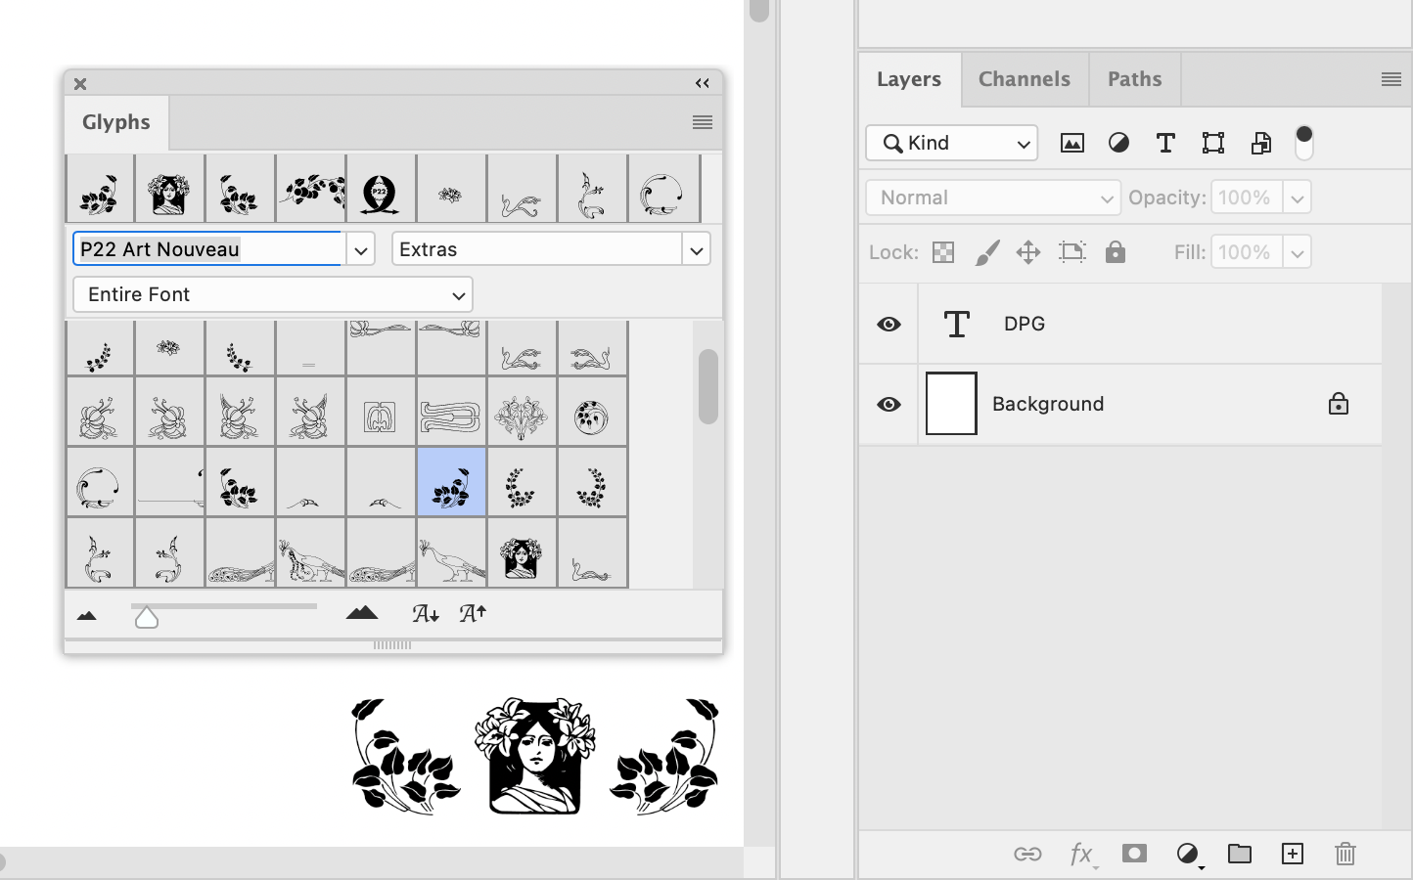Viewport: 1413px width, 880px height.
Task: Open the Normal blend mode dropdown
Action: [x=993, y=198]
